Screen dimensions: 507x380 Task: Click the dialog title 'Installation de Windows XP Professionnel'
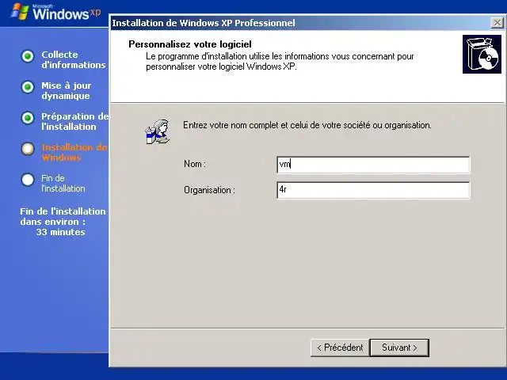tap(204, 23)
